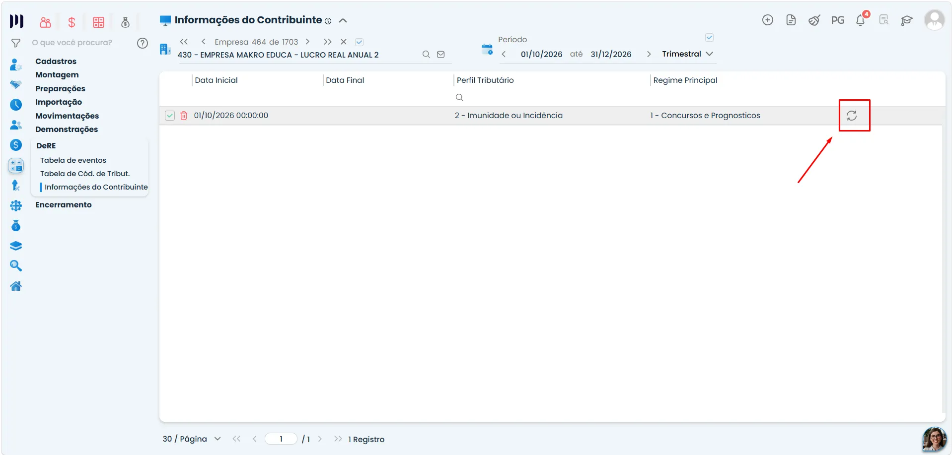Click the Perfil Tributário column search icon

coord(459,97)
